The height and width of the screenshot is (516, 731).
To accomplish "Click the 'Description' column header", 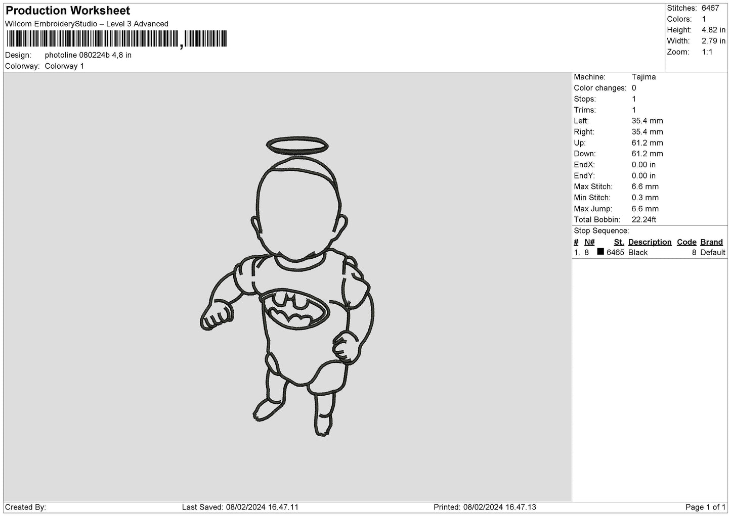I will click(650, 242).
